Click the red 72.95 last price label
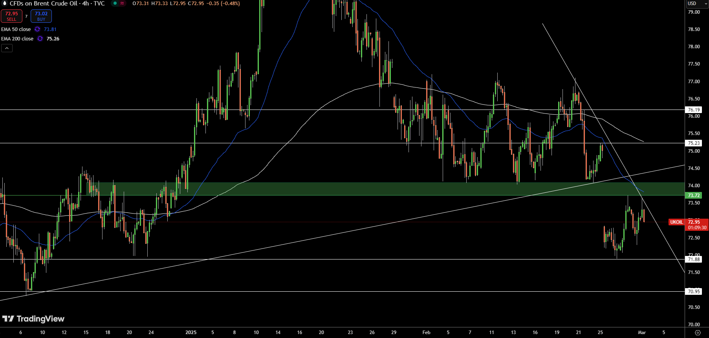The height and width of the screenshot is (338, 709). click(x=694, y=222)
